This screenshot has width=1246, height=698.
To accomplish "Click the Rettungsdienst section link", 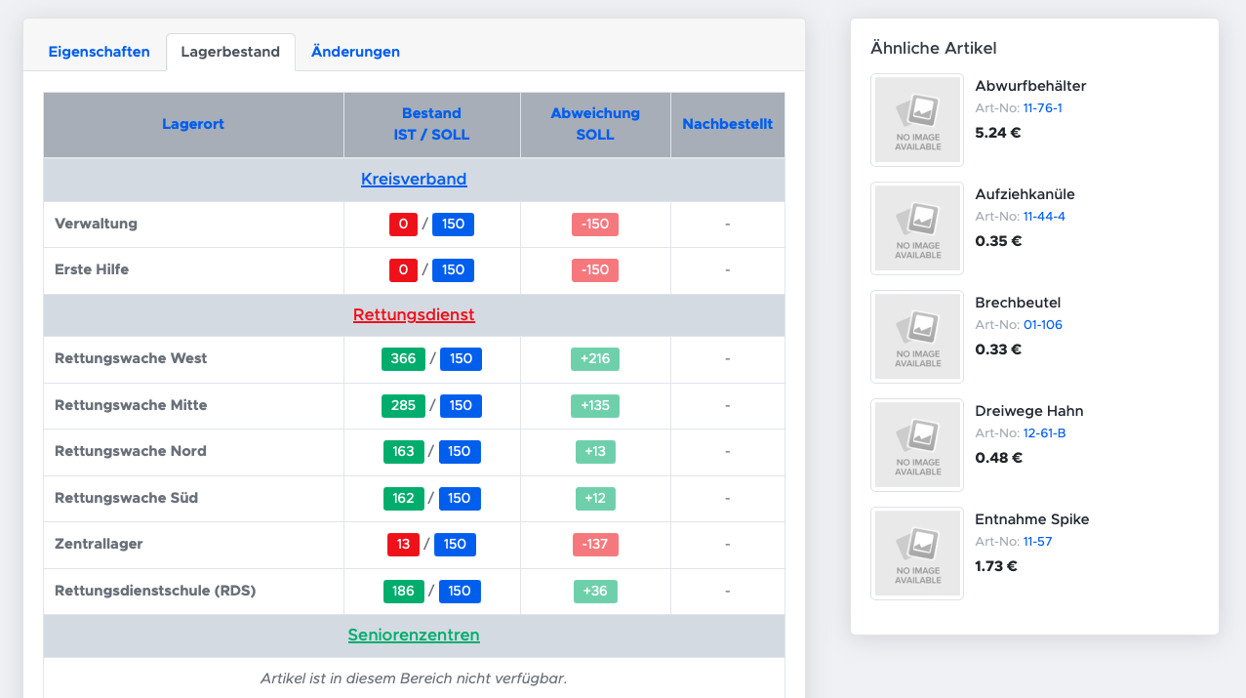I will [414, 314].
